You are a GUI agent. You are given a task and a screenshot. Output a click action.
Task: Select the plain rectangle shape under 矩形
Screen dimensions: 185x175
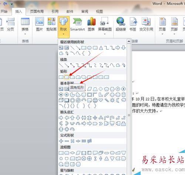pyautogui.click(x=61, y=77)
